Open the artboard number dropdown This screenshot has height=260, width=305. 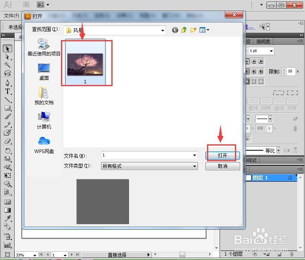click(x=65, y=255)
